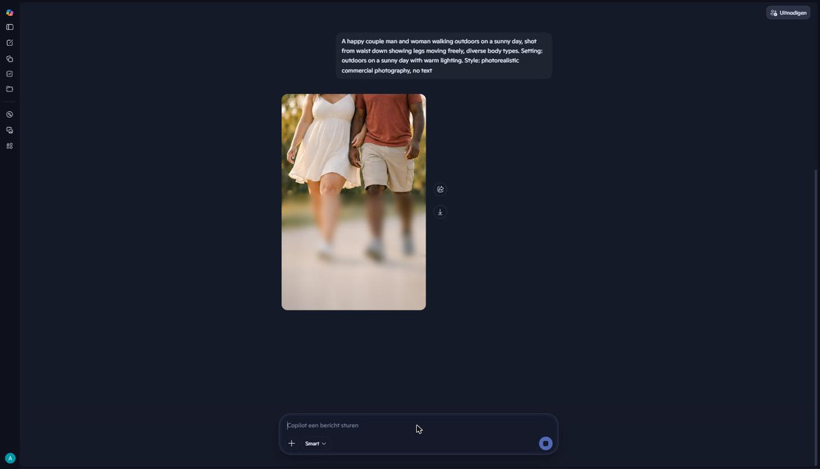Click the plus attach button
The height and width of the screenshot is (469, 820).
click(292, 443)
